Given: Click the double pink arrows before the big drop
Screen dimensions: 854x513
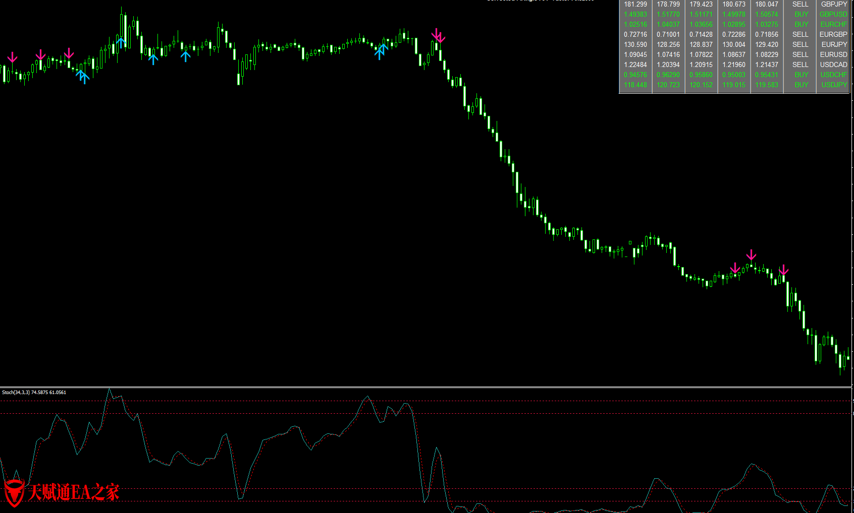Looking at the screenshot, I should coord(438,36).
